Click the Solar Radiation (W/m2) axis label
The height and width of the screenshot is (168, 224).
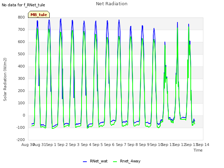[5, 79]
